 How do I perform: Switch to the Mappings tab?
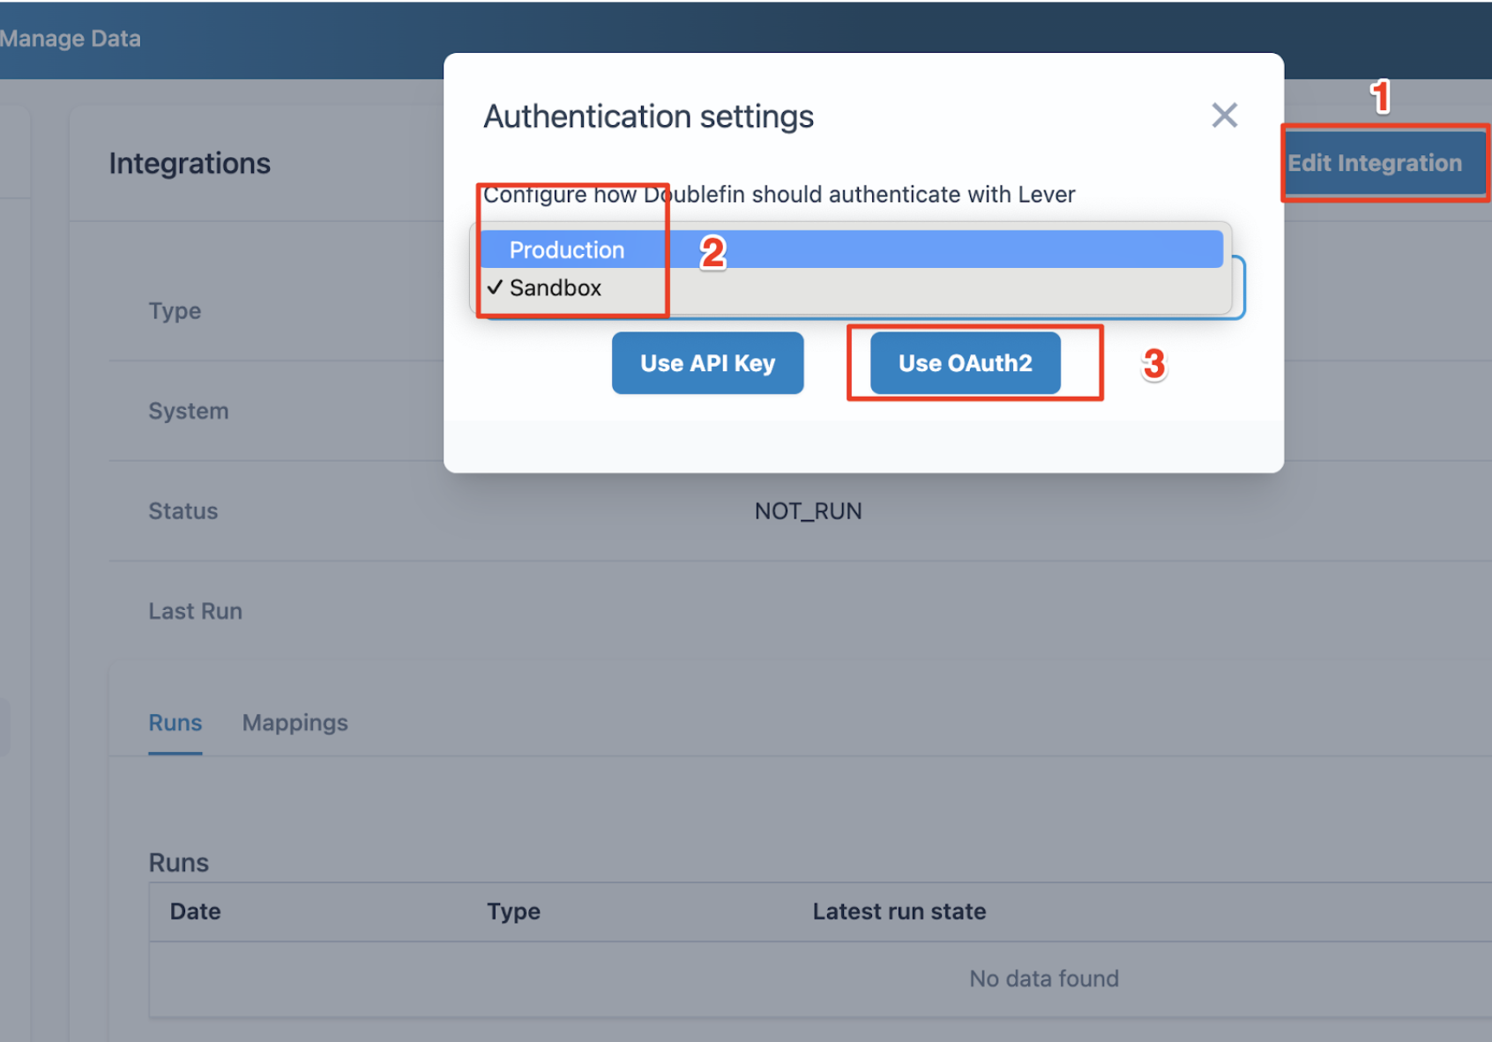295,723
